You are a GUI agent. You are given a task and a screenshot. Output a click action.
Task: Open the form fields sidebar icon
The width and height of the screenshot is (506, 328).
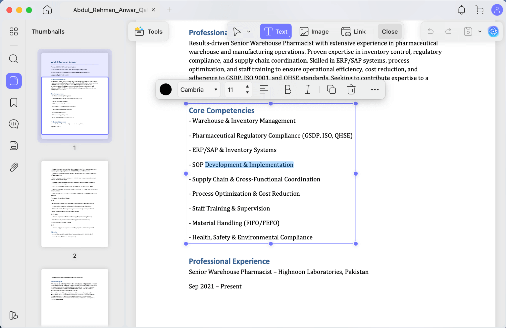point(14,146)
